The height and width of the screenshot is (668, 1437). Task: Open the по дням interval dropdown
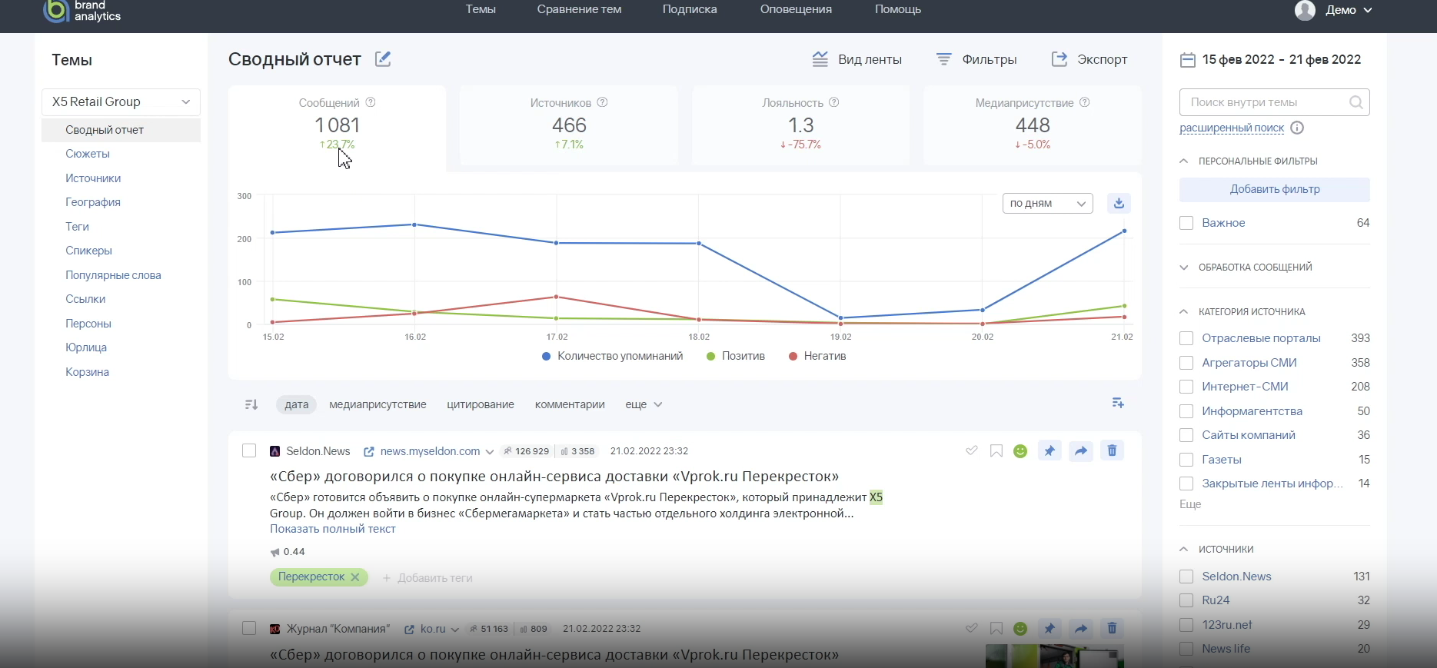1047,204
